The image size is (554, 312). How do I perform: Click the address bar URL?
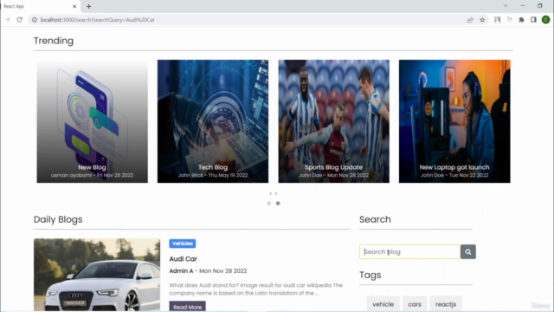coord(98,20)
